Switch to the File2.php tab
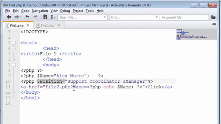Image resolution: width=221 pixels, height=124 pixels. [47, 25]
